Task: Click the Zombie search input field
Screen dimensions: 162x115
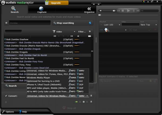Action: pos(30,23)
